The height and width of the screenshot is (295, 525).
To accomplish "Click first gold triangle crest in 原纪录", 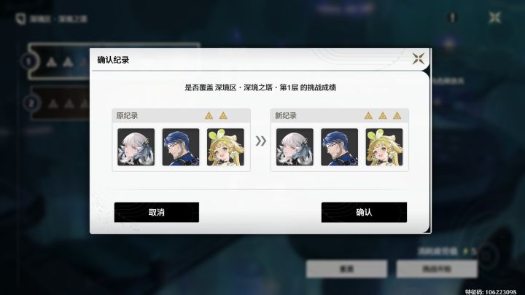I will point(209,116).
